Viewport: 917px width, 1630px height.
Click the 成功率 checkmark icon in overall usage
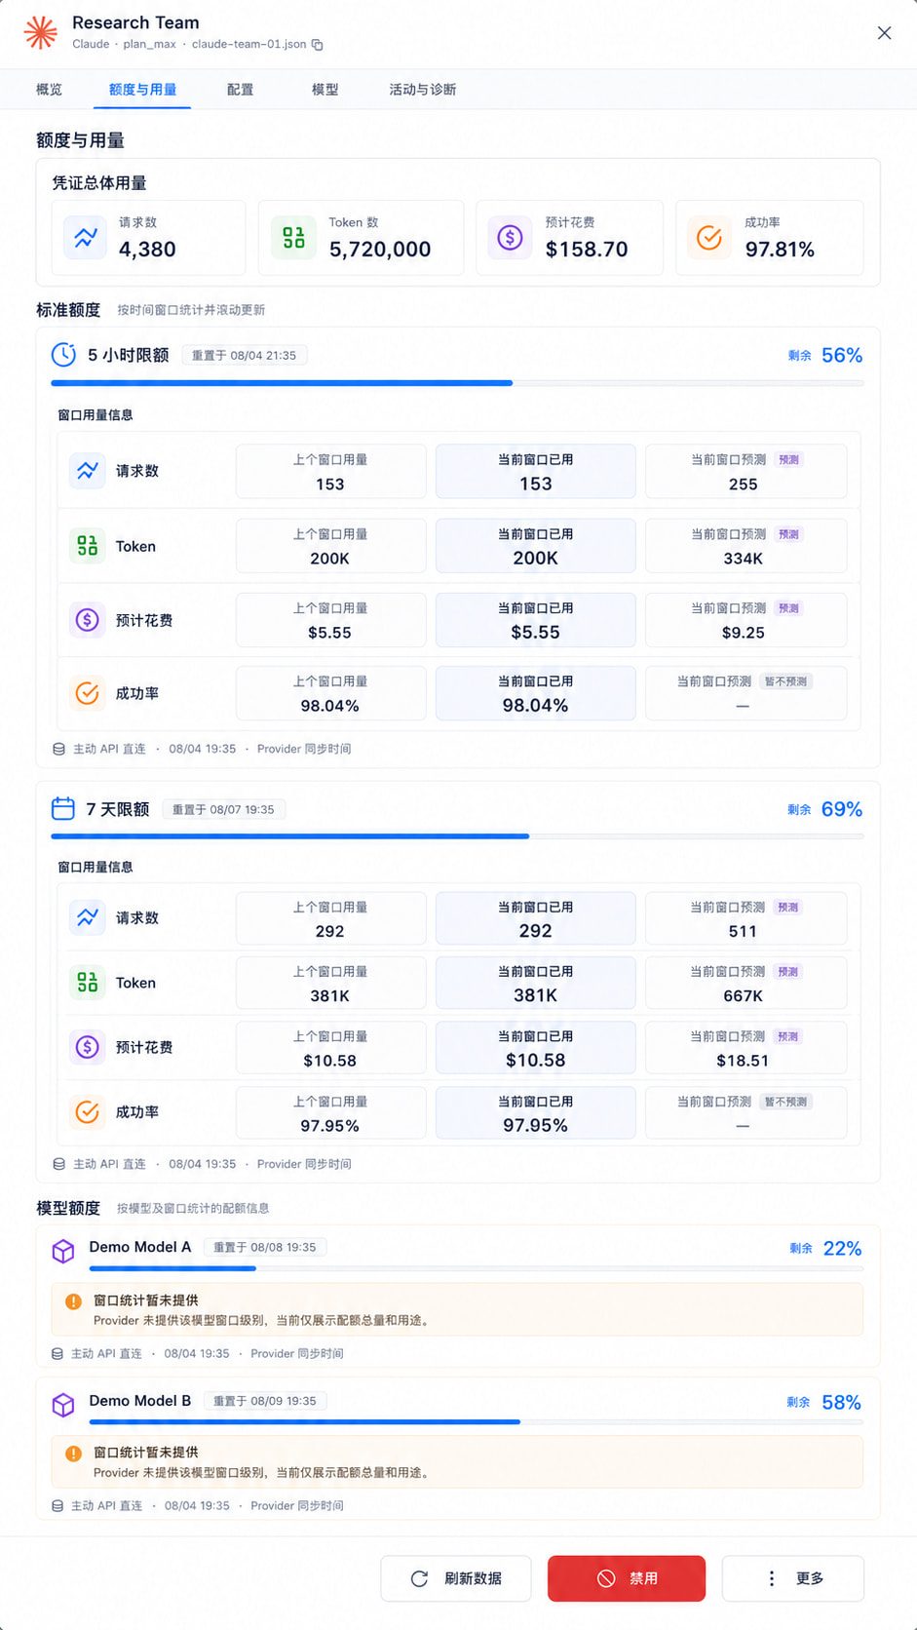(x=709, y=237)
